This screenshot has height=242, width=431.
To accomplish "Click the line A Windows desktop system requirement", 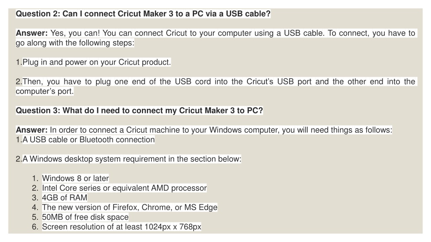I will pyautogui.click(x=128, y=159).
